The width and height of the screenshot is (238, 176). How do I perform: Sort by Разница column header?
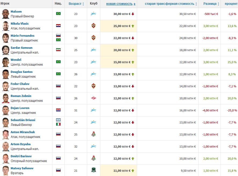[211, 4]
